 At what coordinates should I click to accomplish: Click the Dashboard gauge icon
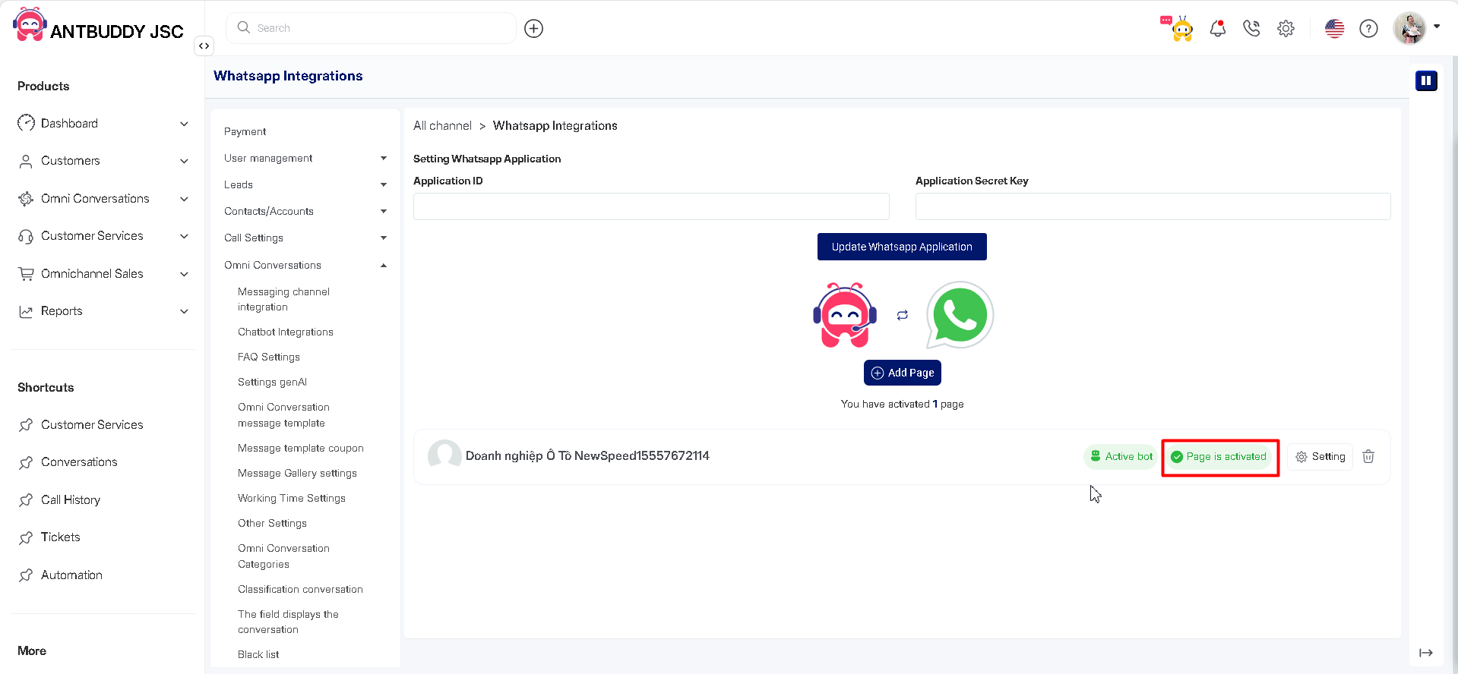[x=26, y=123]
